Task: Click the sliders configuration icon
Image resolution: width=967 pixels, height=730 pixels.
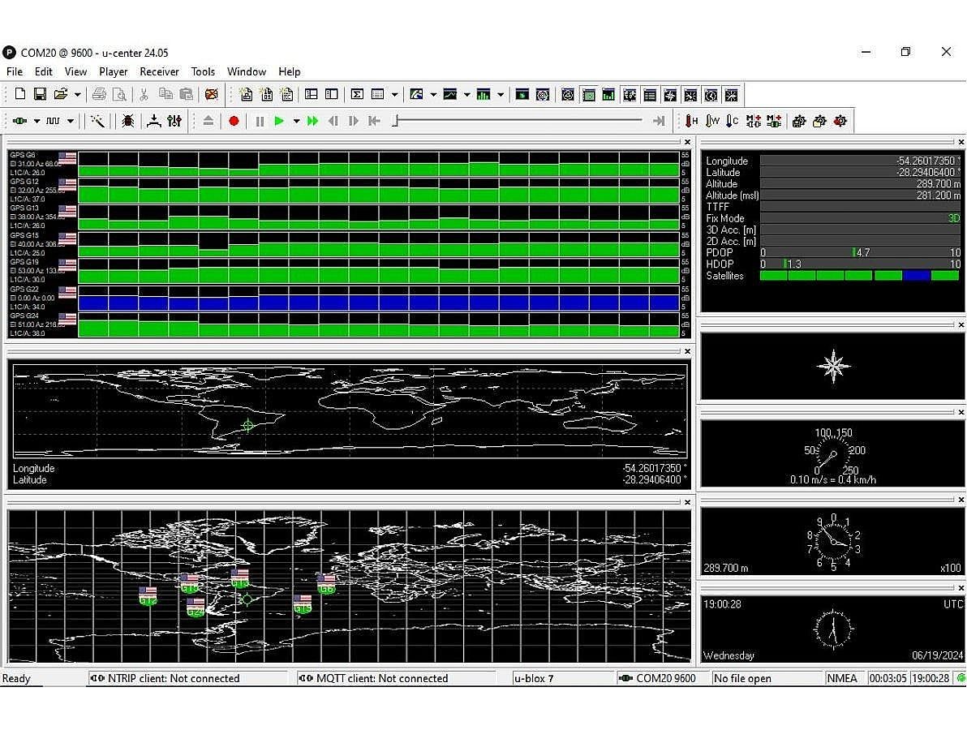Action: [174, 121]
